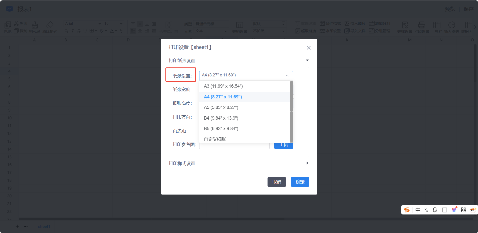This screenshot has width=478, height=233.
Task: Open the IME skin shirt icon
Action: click(454, 210)
